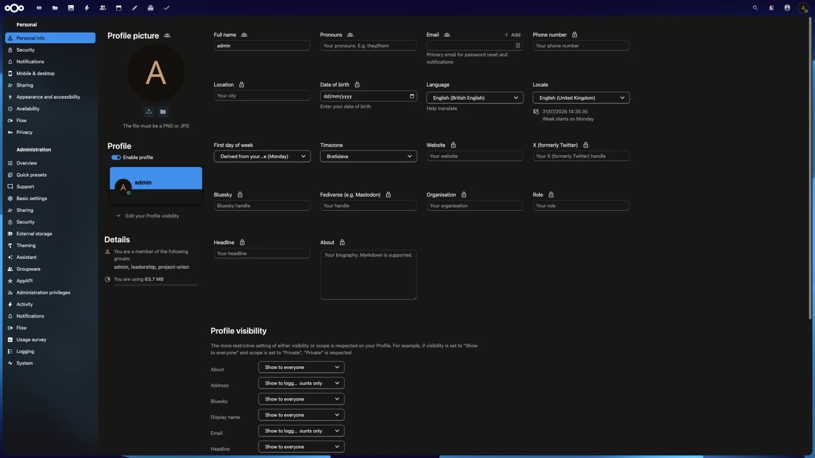The height and width of the screenshot is (458, 815).
Task: Change Full name visibility scope
Action: click(x=244, y=35)
